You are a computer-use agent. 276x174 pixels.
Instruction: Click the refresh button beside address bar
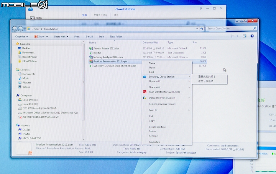pyautogui.click(x=202, y=29)
